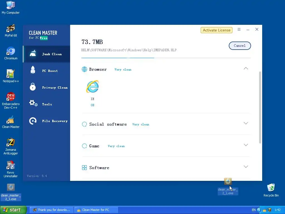Cancel the running junk scan

240,46
